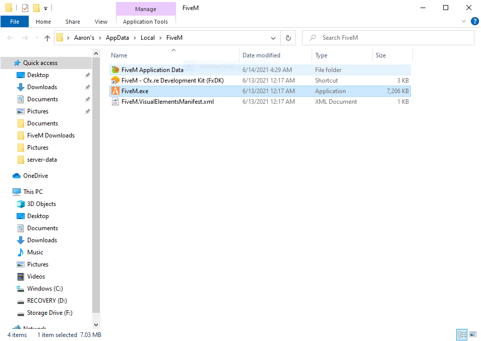Screen dimensions: 481x341
Task: Open the Application Tools tab
Action: (145, 22)
